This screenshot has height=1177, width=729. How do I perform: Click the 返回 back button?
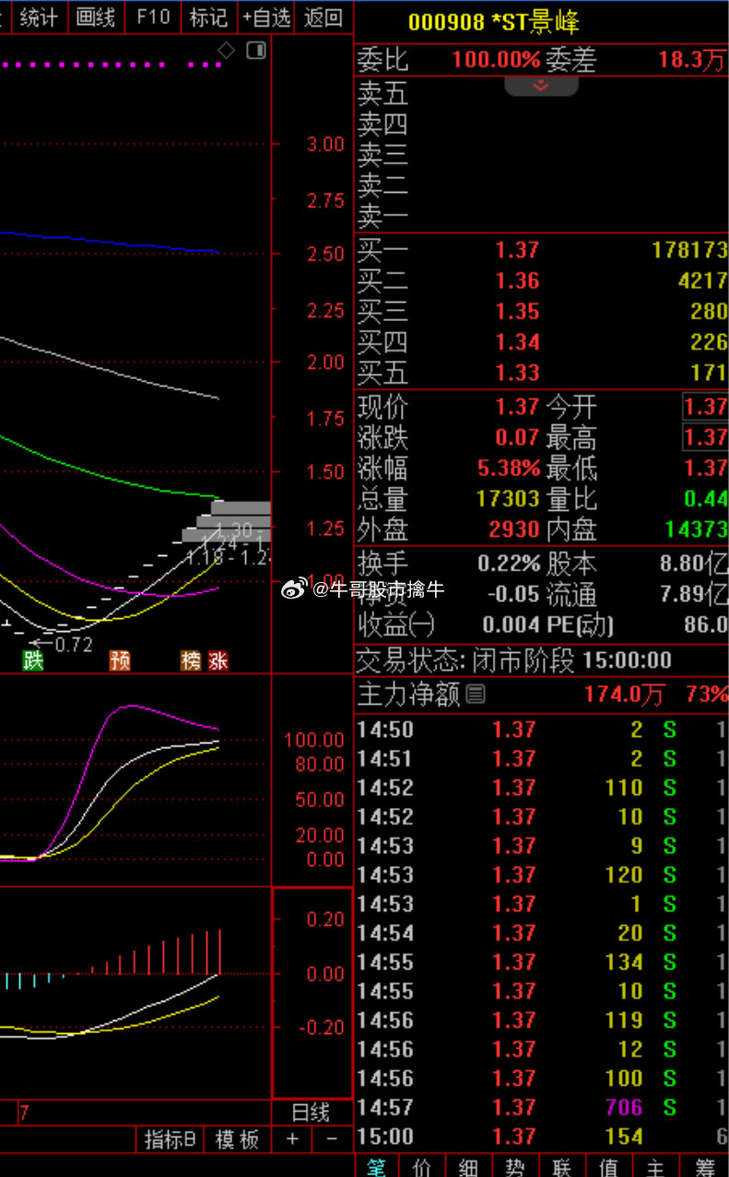click(x=323, y=17)
